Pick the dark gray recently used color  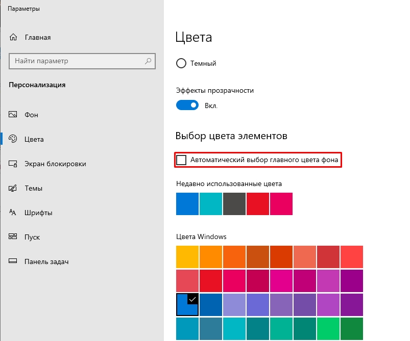coord(234,204)
